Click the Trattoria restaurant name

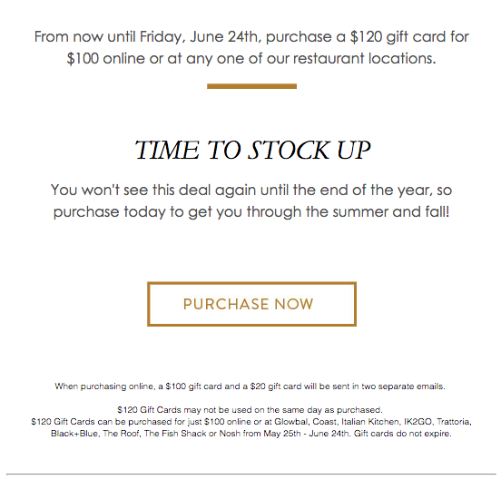pyautogui.click(x=454, y=422)
